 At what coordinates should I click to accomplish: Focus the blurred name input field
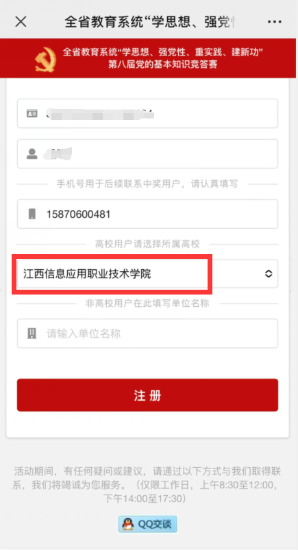click(147, 153)
